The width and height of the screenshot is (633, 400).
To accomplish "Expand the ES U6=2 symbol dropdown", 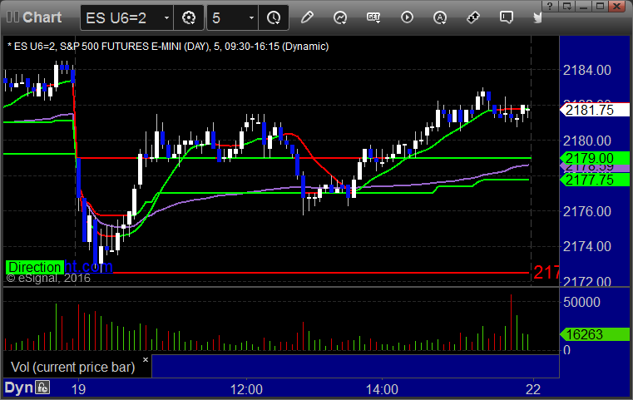I will pyautogui.click(x=166, y=17).
